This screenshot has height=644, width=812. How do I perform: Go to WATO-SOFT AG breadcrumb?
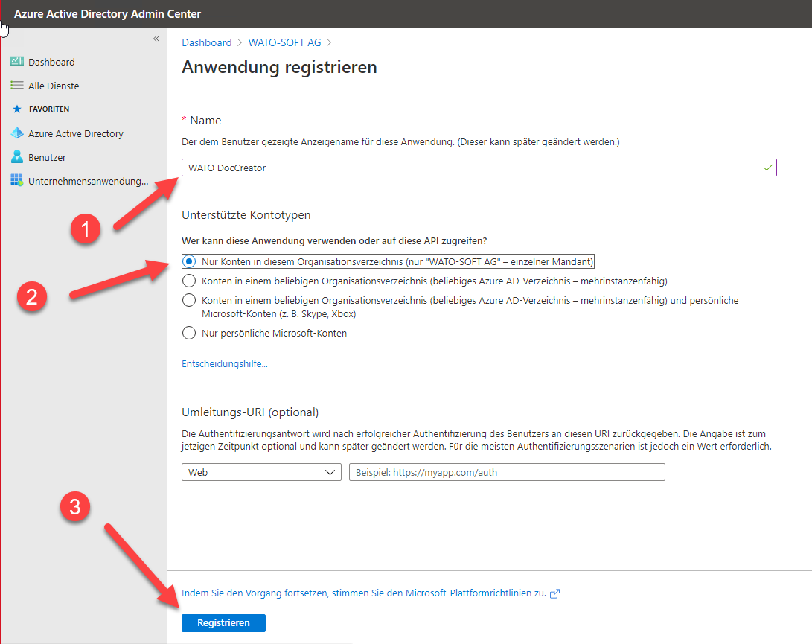tap(284, 42)
